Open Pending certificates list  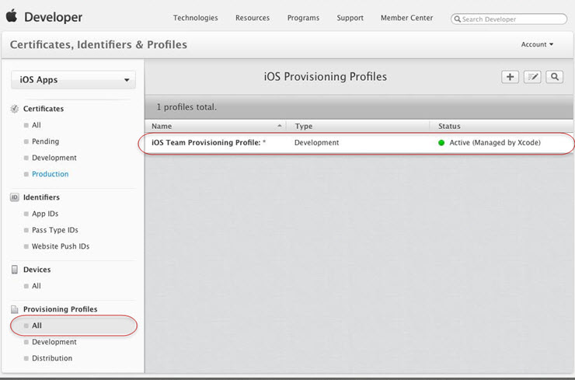pyautogui.click(x=45, y=141)
